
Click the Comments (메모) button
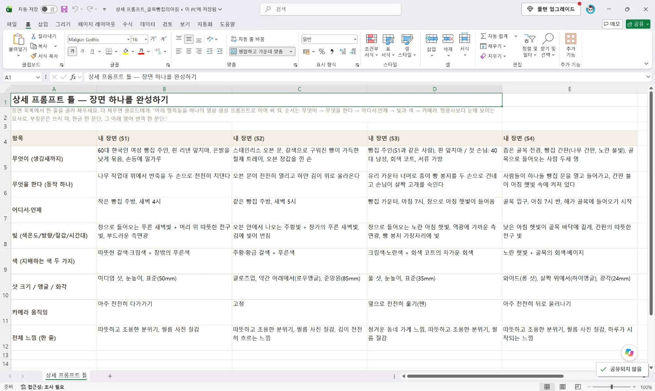click(x=612, y=24)
